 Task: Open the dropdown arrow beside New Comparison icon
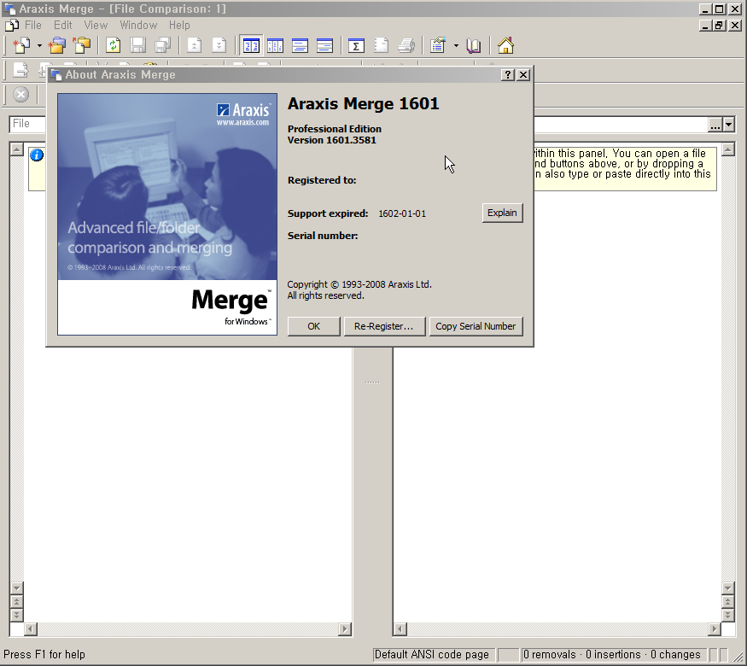coord(39,46)
